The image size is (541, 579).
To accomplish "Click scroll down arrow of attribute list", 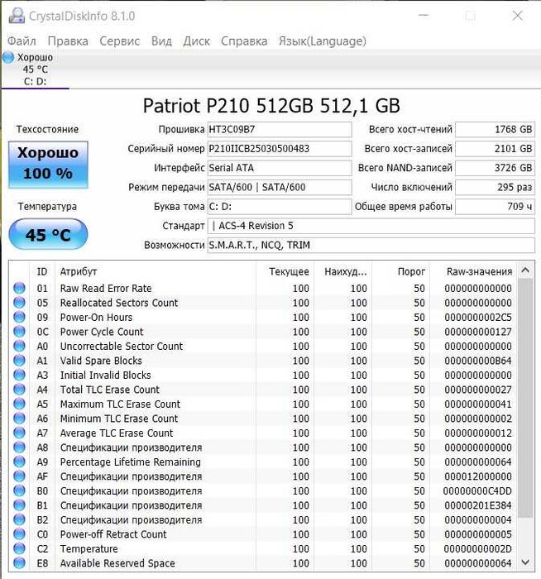I will [x=525, y=562].
